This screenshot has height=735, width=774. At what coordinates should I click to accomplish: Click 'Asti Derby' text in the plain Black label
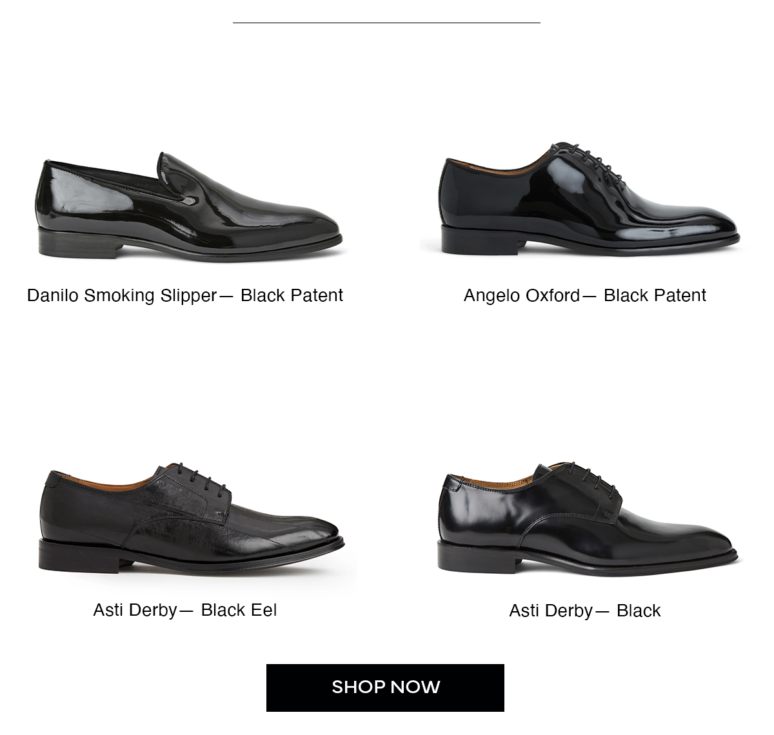click(x=551, y=611)
